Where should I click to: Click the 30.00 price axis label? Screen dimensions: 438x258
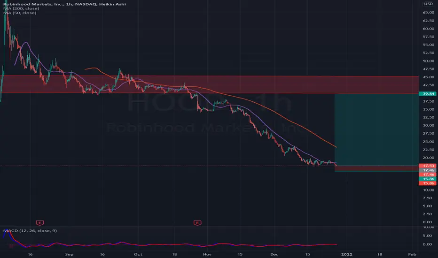pyautogui.click(x=428, y=126)
